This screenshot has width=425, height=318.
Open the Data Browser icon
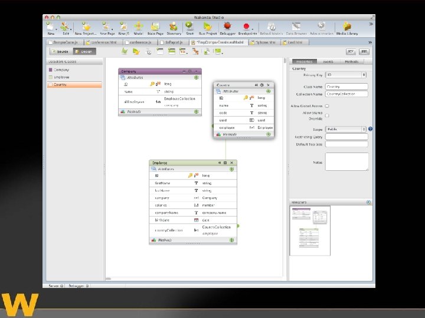[296, 26]
